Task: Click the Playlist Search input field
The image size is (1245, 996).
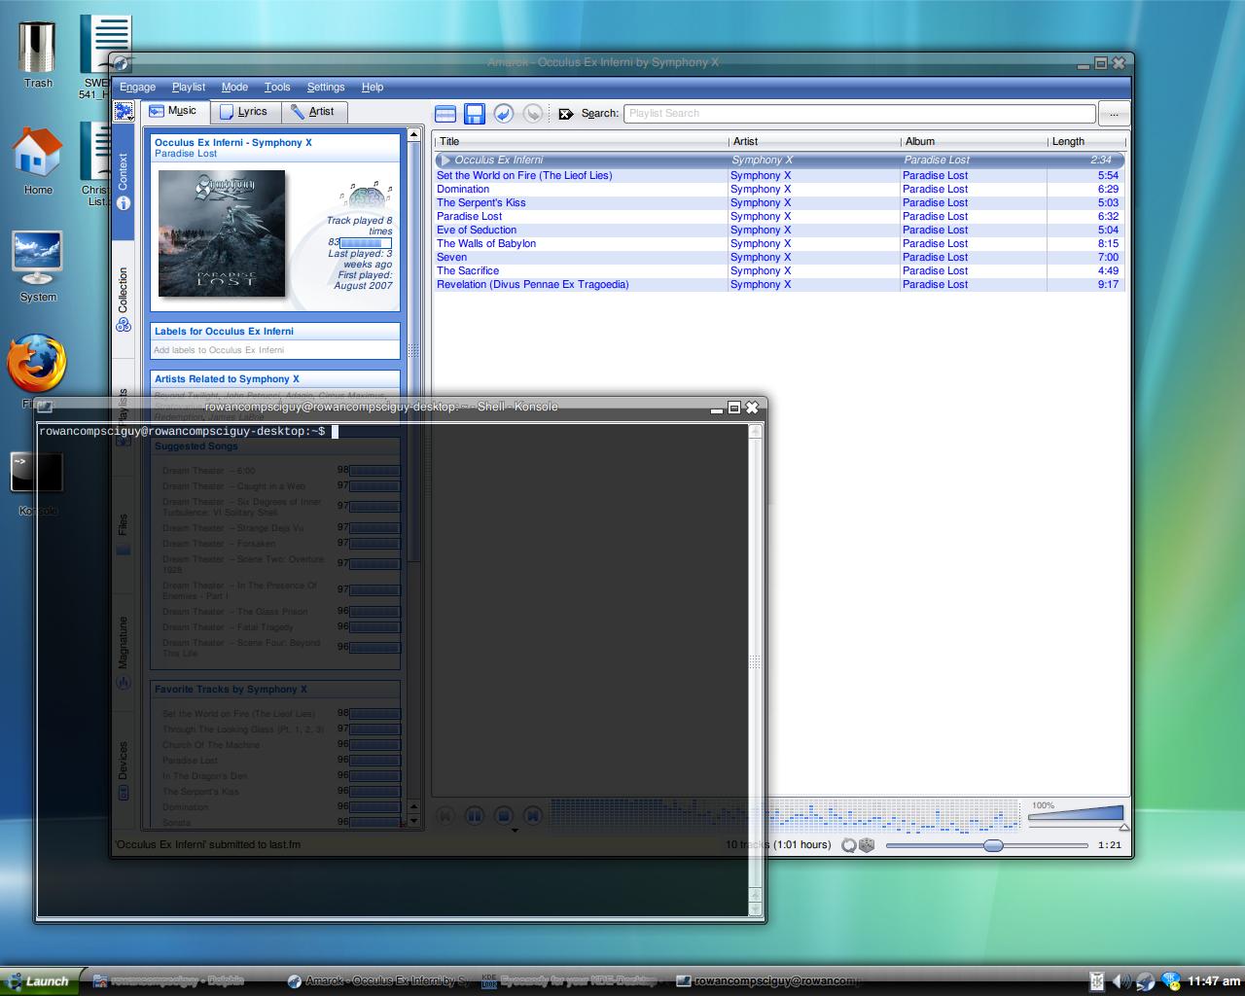Action: pyautogui.click(x=859, y=114)
